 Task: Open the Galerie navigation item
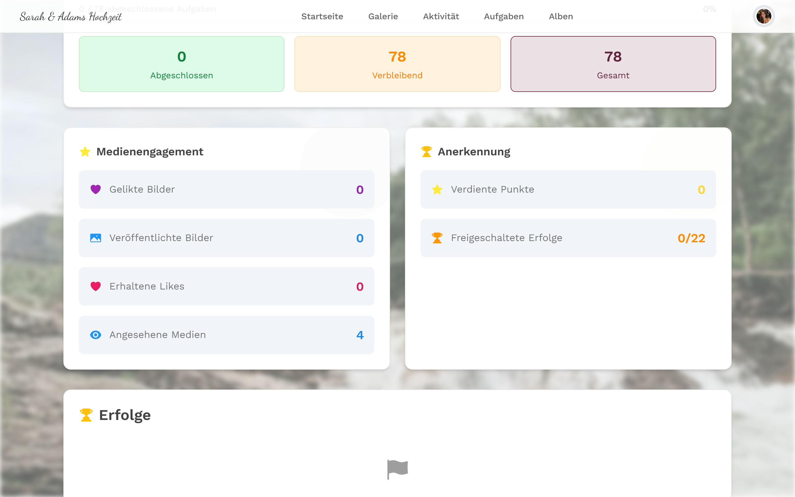[383, 16]
